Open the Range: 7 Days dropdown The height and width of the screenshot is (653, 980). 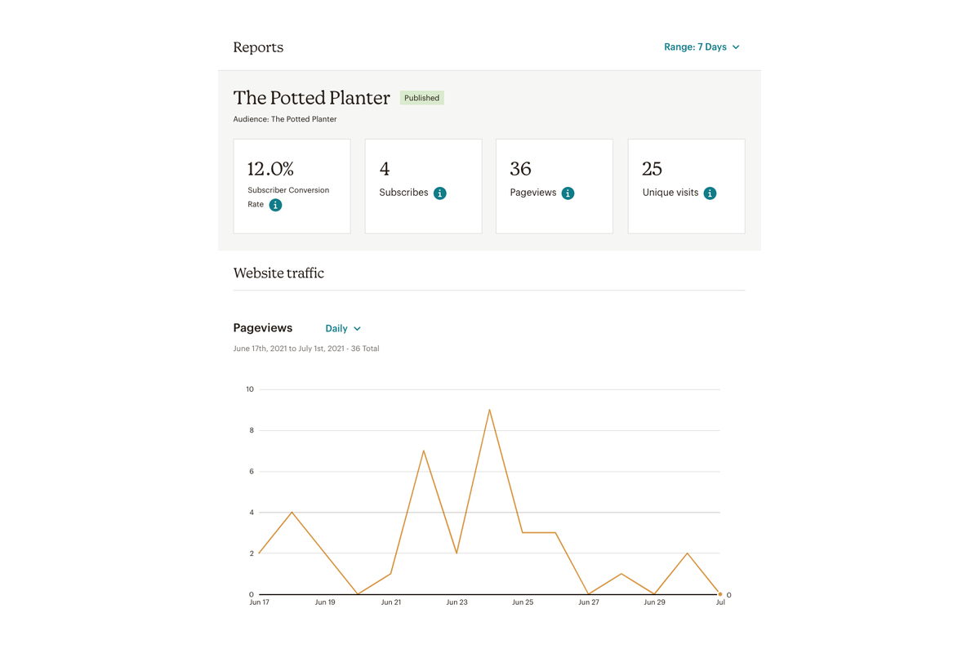click(x=702, y=47)
